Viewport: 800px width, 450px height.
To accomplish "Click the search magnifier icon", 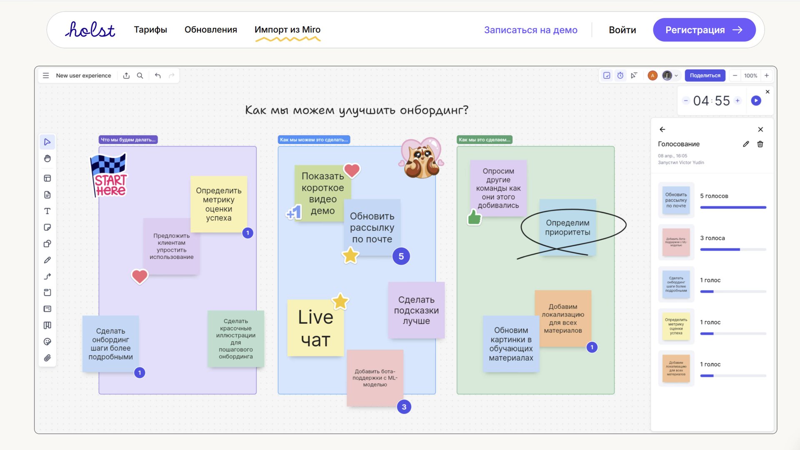I will pyautogui.click(x=140, y=75).
